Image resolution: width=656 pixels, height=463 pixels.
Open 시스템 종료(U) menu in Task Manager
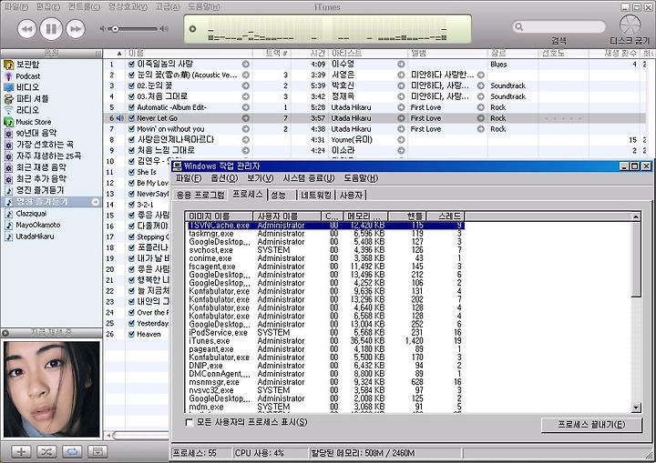[x=309, y=178]
